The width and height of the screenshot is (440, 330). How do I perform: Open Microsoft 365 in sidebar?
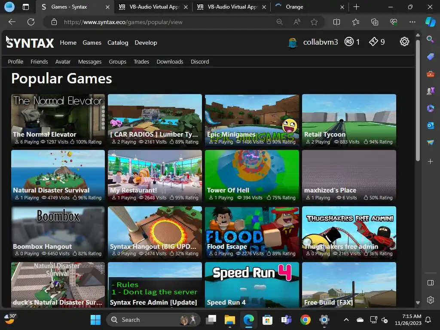(430, 108)
